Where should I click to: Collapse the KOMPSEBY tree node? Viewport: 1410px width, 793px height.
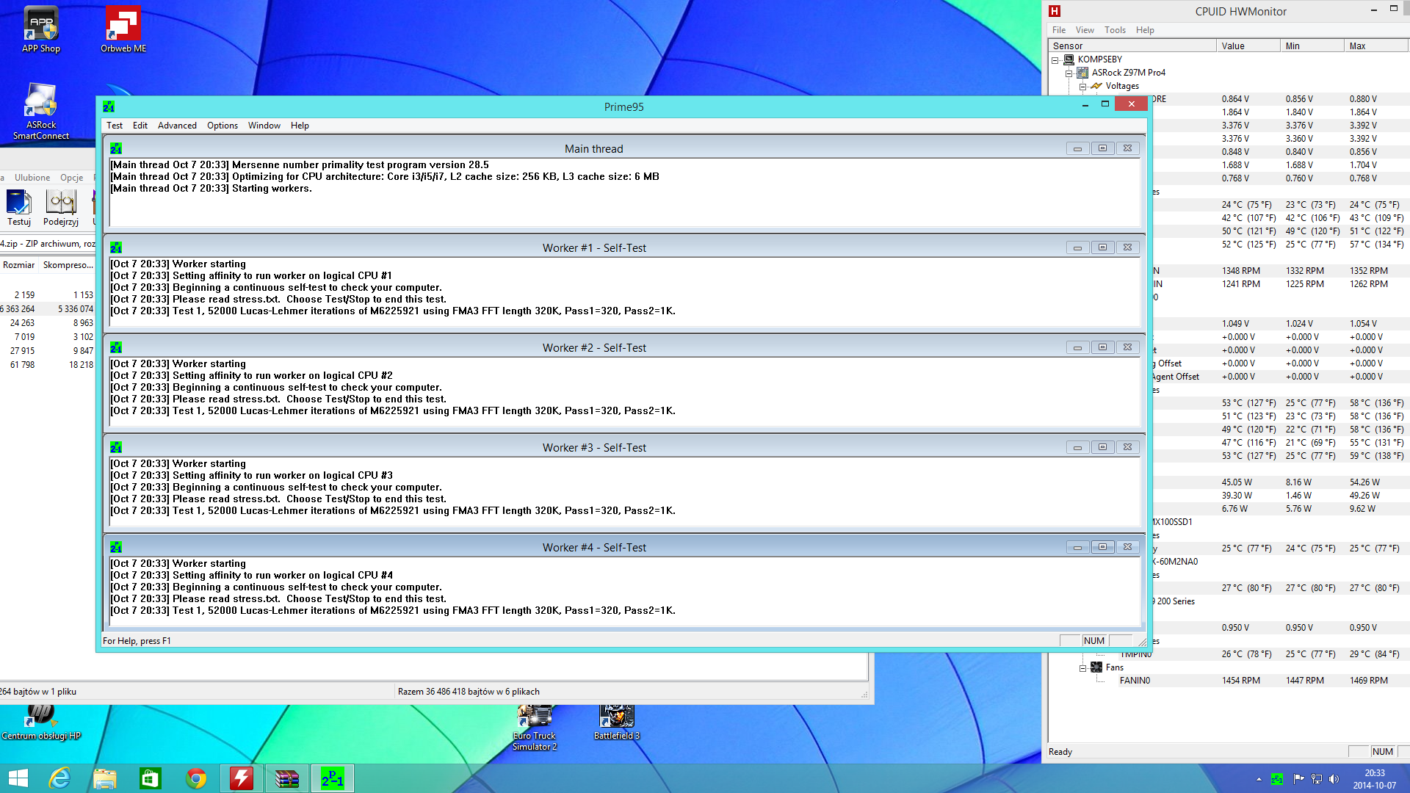click(x=1055, y=60)
